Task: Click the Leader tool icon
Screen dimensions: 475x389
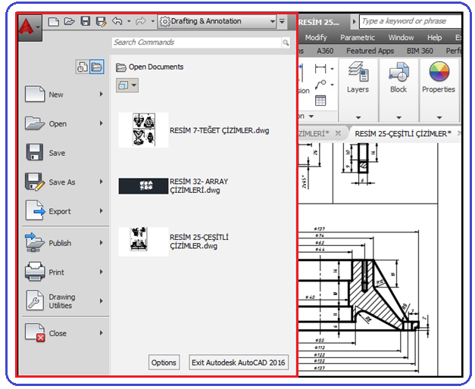Action: (x=320, y=85)
